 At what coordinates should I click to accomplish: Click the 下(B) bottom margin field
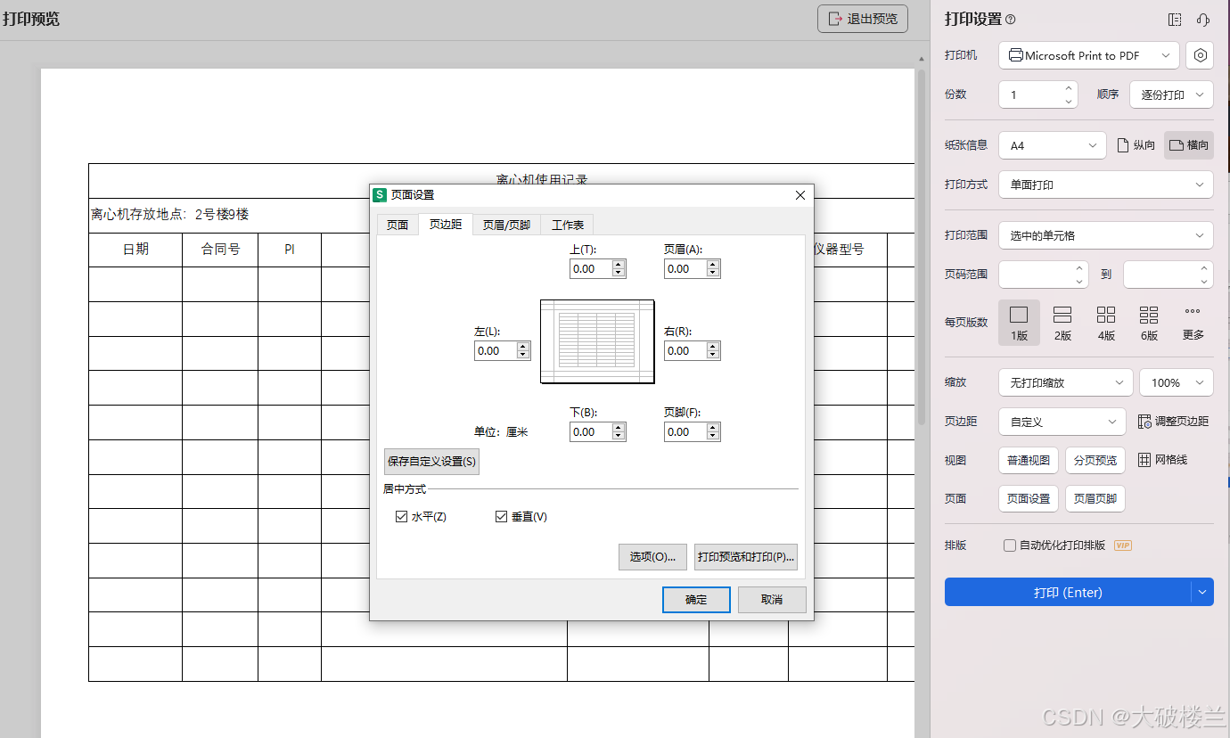(590, 432)
